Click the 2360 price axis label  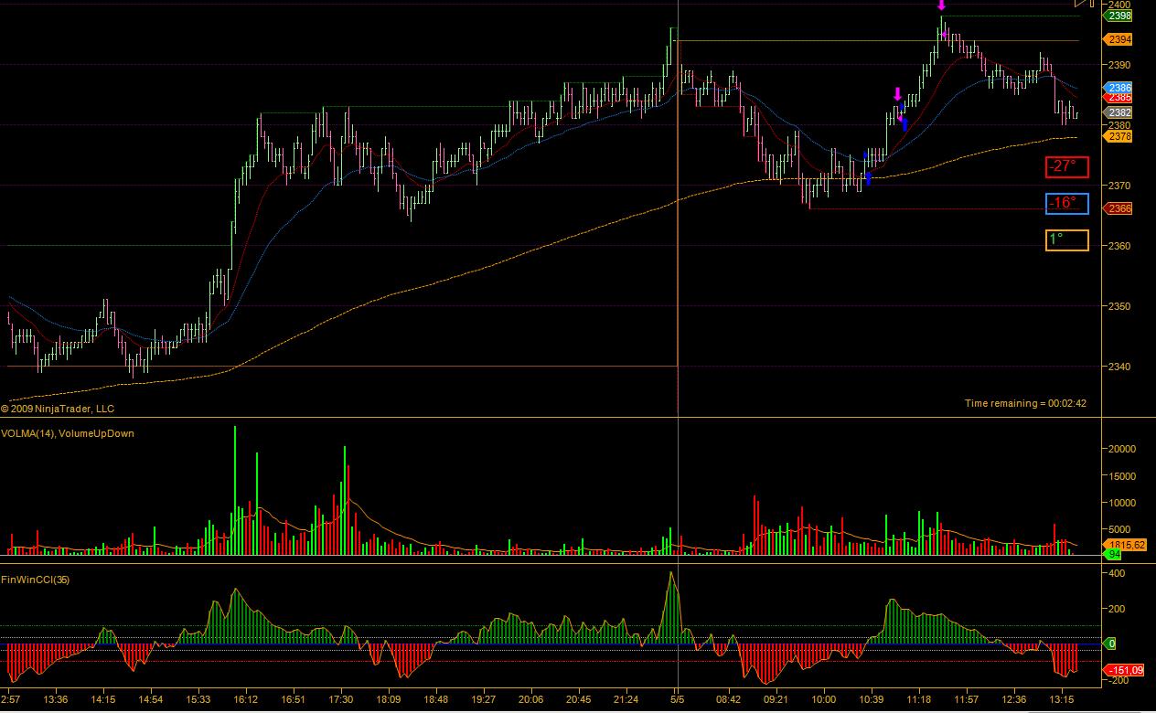(1121, 246)
